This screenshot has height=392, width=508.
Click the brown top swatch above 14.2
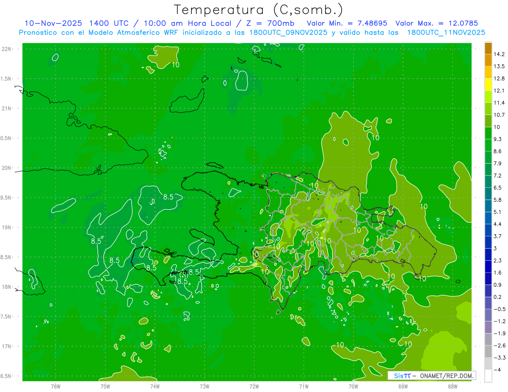point(488,49)
